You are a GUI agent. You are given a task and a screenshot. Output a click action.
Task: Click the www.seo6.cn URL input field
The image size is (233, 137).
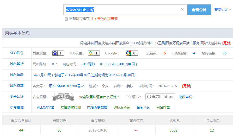point(122,10)
